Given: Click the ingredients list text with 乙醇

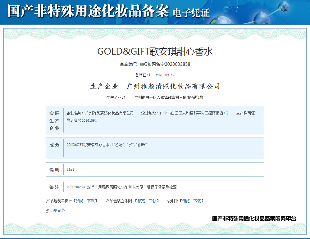Looking at the screenshot, I should [x=107, y=145].
